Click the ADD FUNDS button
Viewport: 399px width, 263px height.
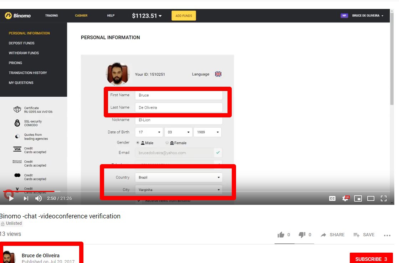pyautogui.click(x=184, y=16)
